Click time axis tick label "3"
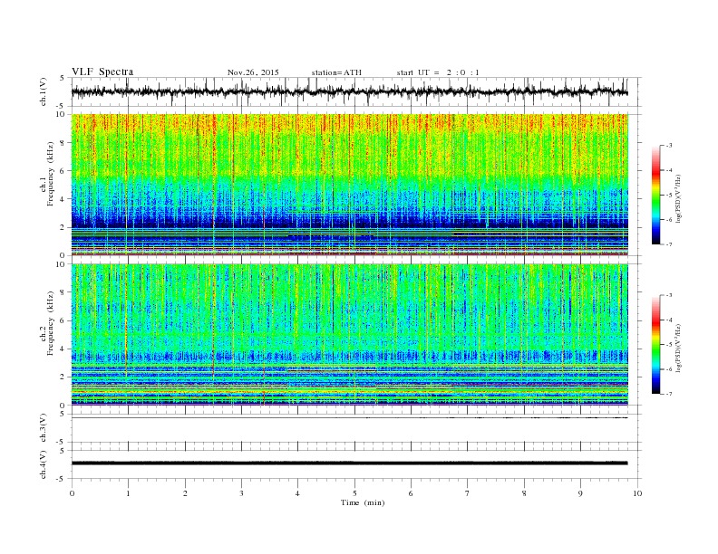Viewport: 718px width, 554px height. [x=241, y=493]
